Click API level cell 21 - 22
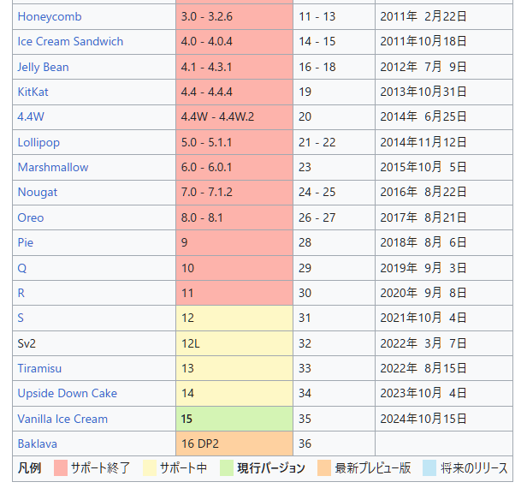Screen dimensions: 527x494 [334, 142]
